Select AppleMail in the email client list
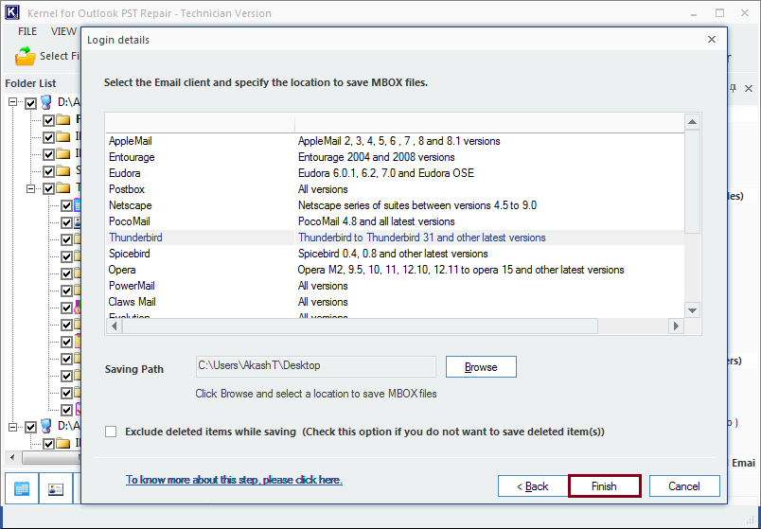Image resolution: width=761 pixels, height=529 pixels. click(130, 141)
